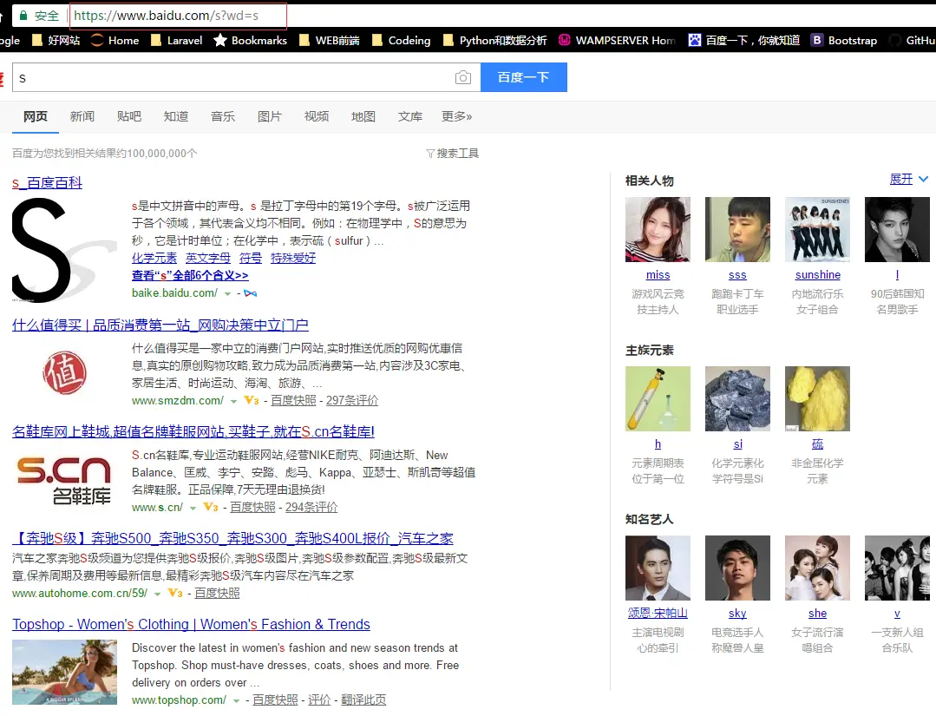Open the Home bookmark with orange icon
The width and height of the screenshot is (936, 716).
pyautogui.click(x=115, y=40)
